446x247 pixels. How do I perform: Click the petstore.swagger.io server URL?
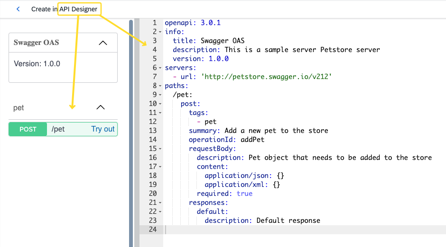[x=266, y=77]
